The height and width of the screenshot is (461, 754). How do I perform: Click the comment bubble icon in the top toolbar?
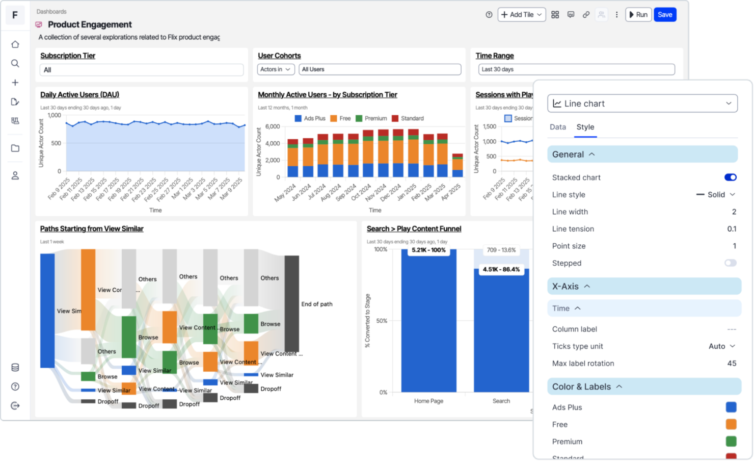571,14
